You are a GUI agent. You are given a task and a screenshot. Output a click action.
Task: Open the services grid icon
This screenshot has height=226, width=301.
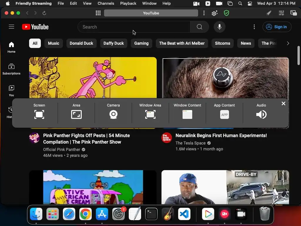[x=98, y=13]
